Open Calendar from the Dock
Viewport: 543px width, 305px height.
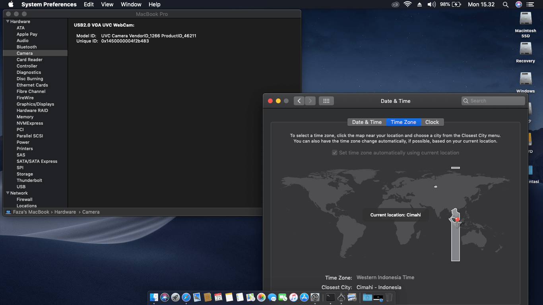click(218, 297)
